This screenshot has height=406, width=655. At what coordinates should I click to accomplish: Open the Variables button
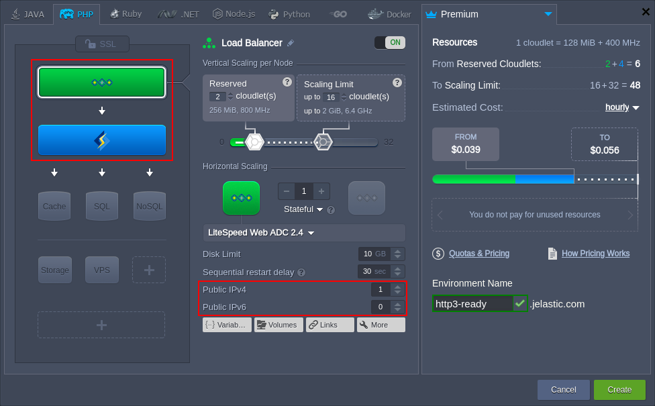tap(228, 325)
